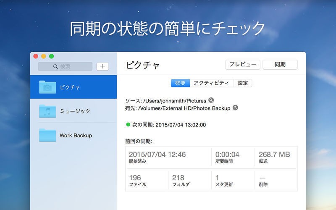Click the magnifier icon in search field
The image size is (336, 210).
tap(55, 66)
